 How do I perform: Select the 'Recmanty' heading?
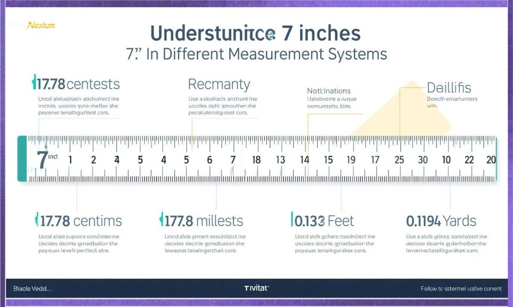pos(219,84)
